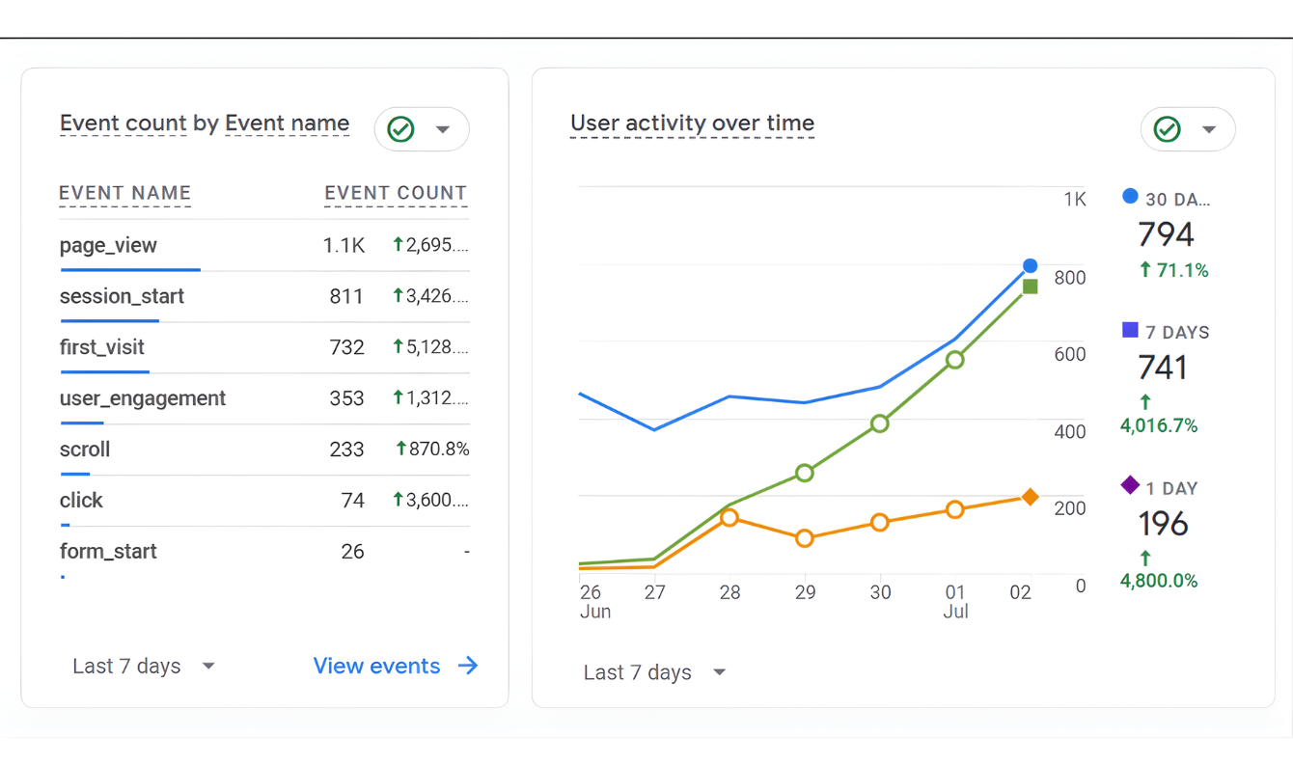Image resolution: width=1293 pixels, height=764 pixels.
Task: Click the purple 1 day legend diamond
Action: click(1130, 485)
